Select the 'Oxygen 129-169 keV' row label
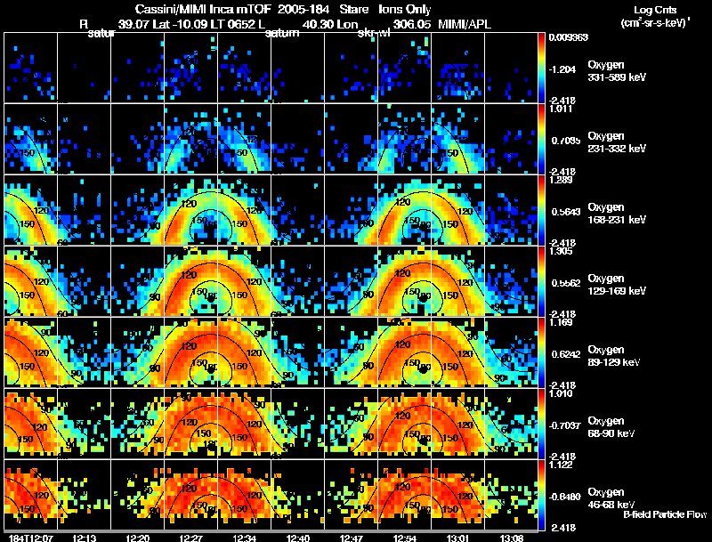Screen dimensions: 712x542 [617, 285]
